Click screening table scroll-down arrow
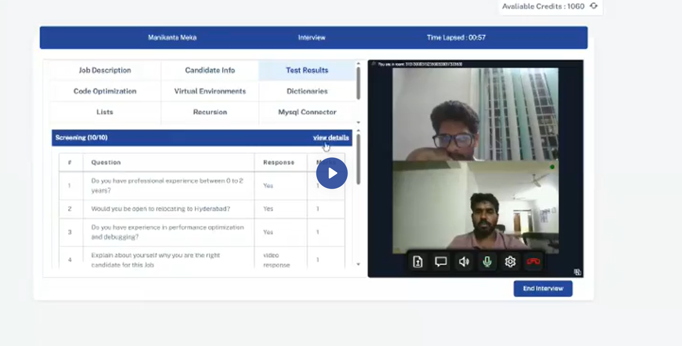Viewport: 682px width, 346px height. pyautogui.click(x=358, y=264)
